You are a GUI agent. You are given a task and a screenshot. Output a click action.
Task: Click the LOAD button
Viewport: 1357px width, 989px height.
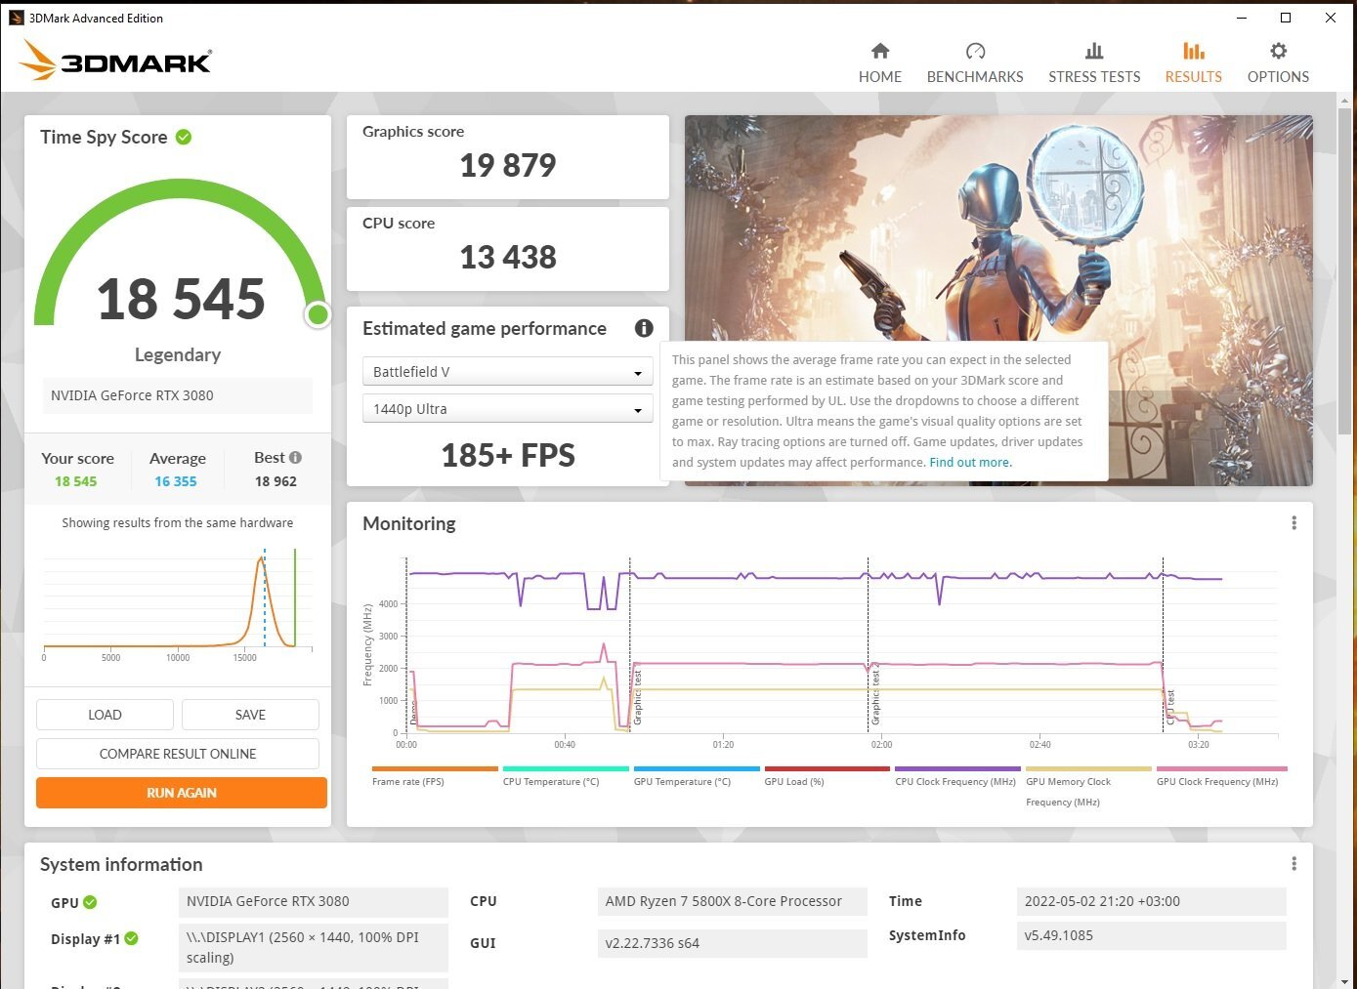coord(105,715)
